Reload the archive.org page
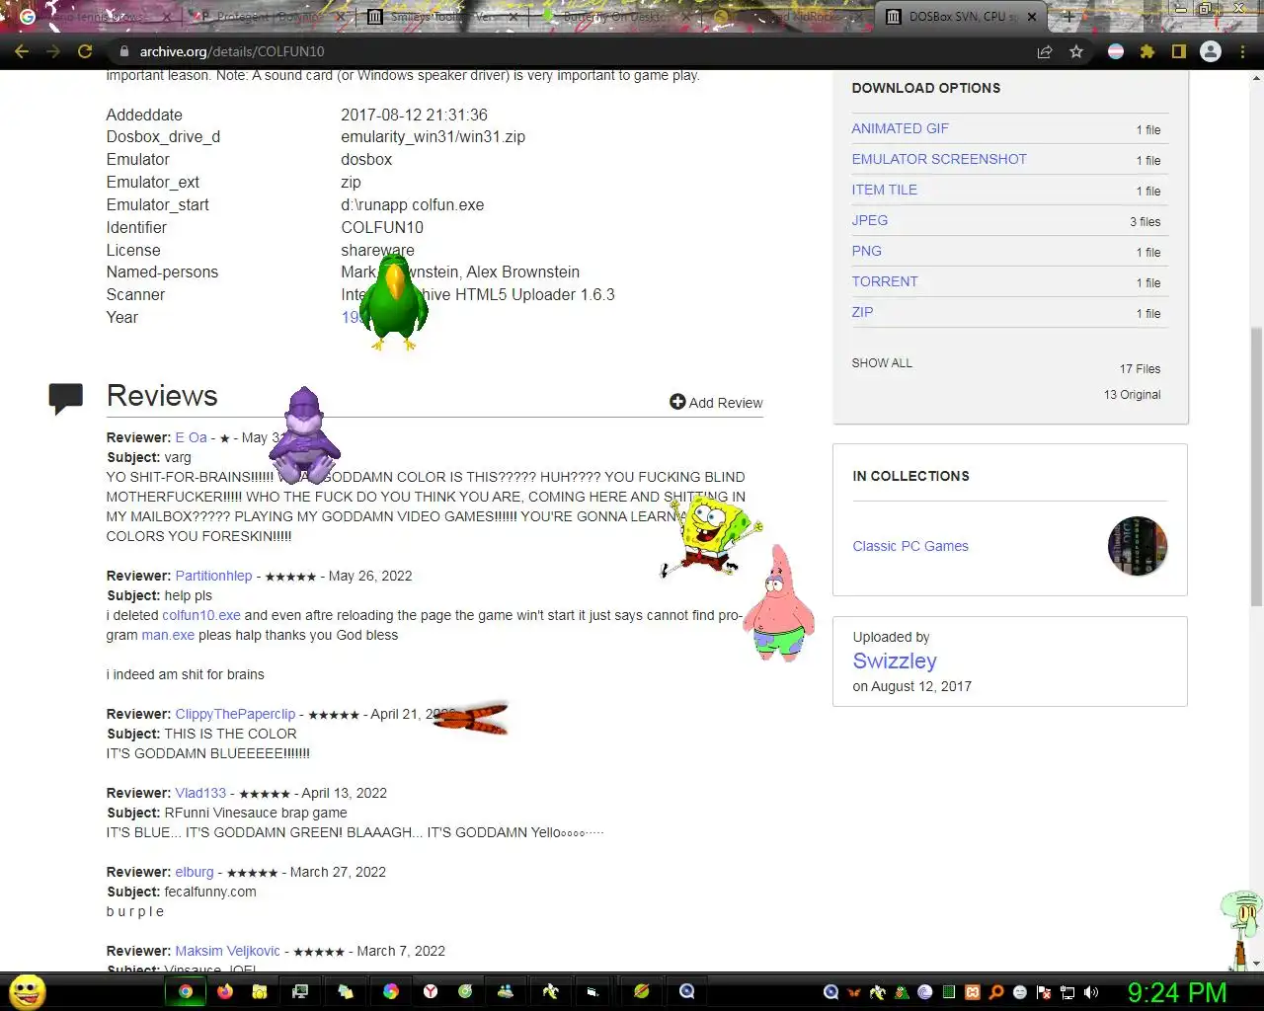Viewport: 1264px width, 1011px height. (85, 51)
